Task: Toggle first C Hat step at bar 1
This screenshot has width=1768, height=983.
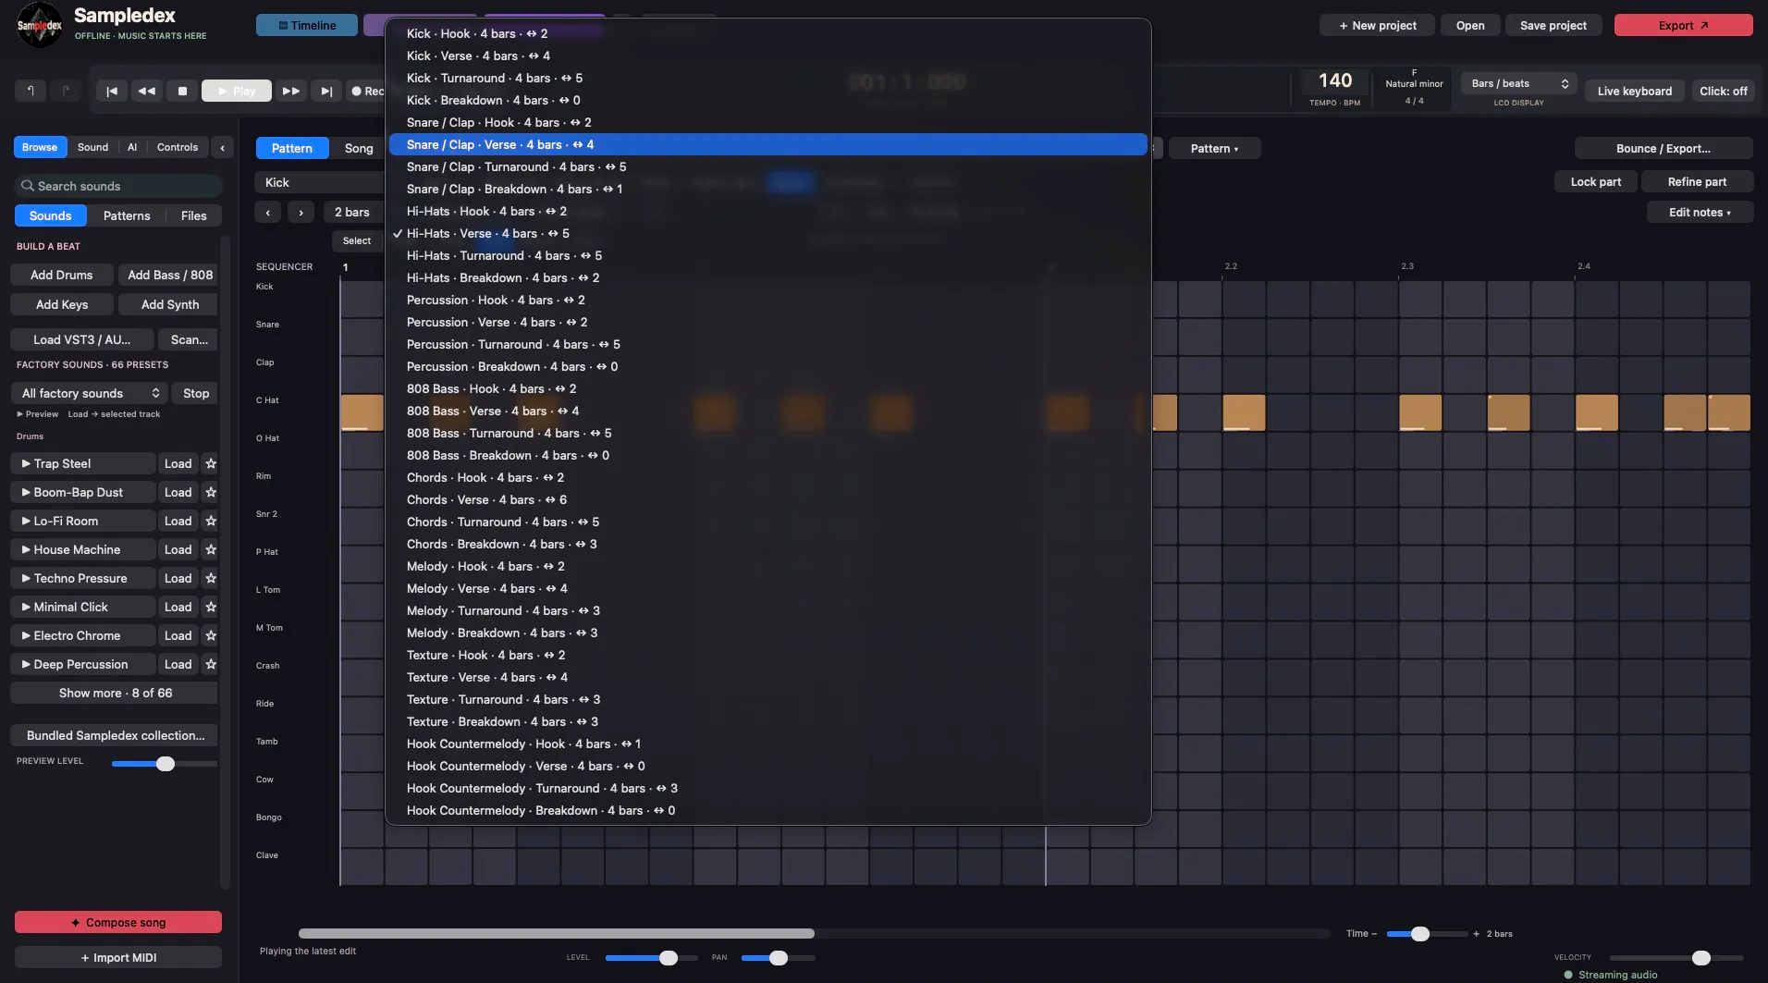Action: coord(362,412)
